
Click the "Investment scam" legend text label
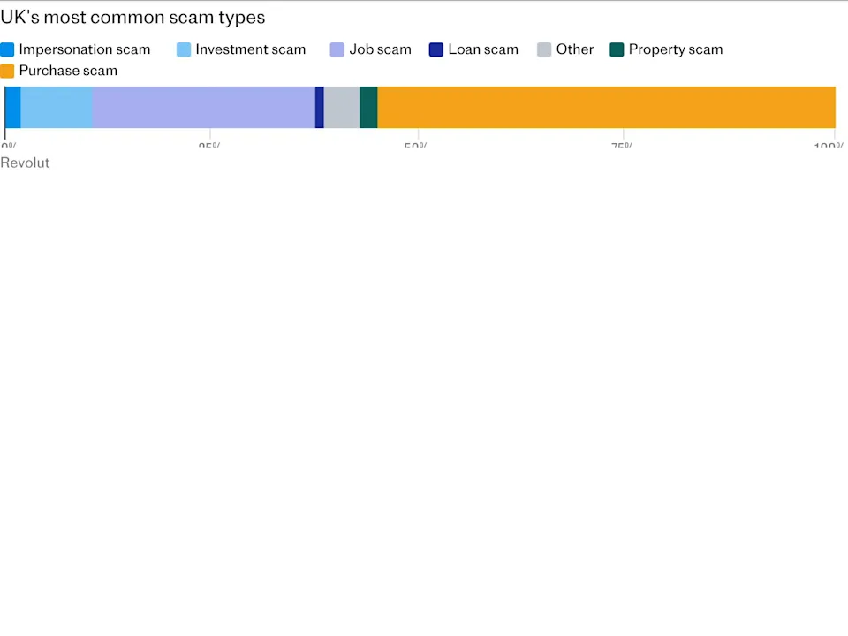tap(250, 49)
